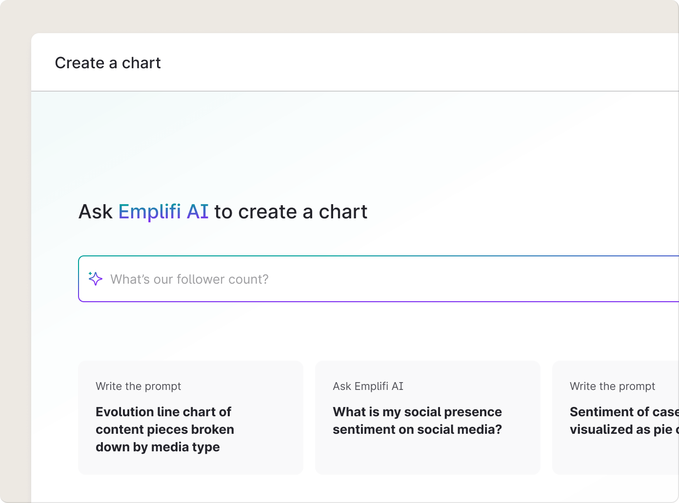Click the "Create a chart" dialog title
The height and width of the screenshot is (503, 679).
(x=108, y=63)
